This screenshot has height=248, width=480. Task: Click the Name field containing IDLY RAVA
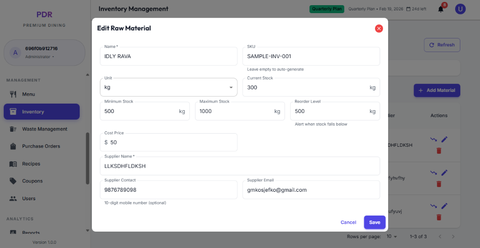(x=168, y=56)
